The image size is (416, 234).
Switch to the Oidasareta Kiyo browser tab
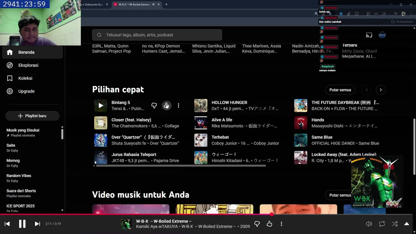pyautogui.click(x=92, y=5)
